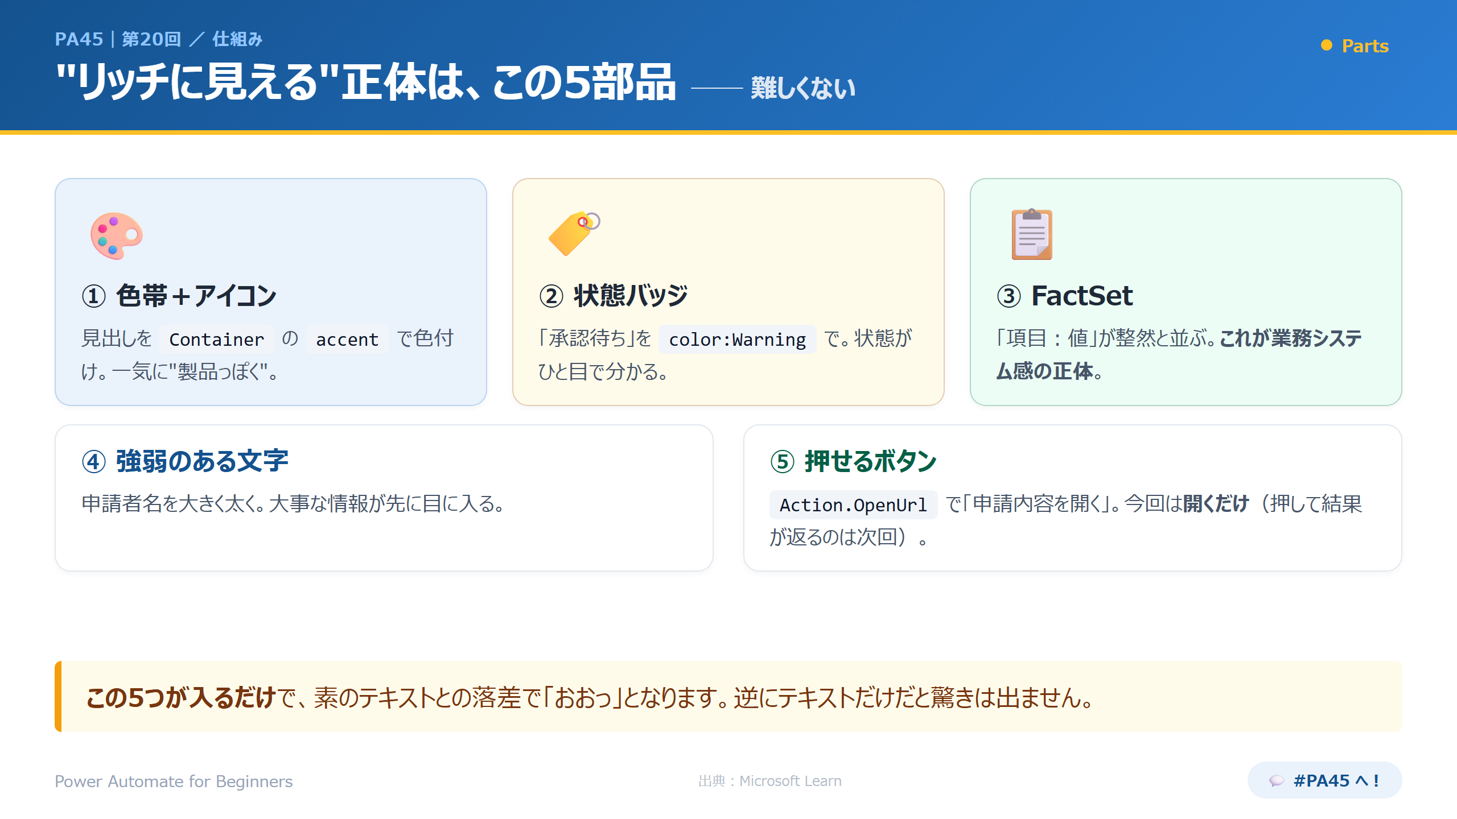Click the bold text これが業務システム感の正体

1178,355
